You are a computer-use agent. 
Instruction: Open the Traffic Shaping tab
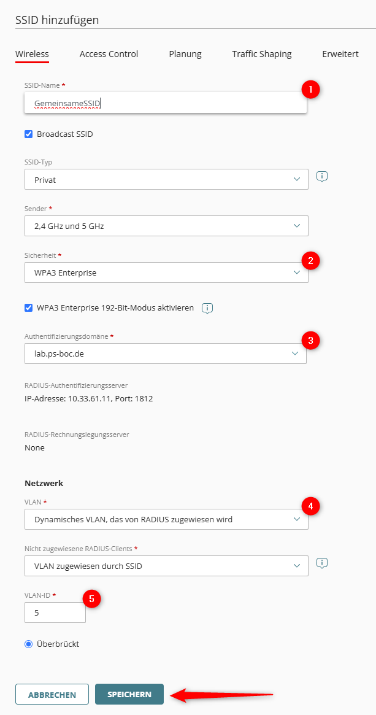point(261,54)
